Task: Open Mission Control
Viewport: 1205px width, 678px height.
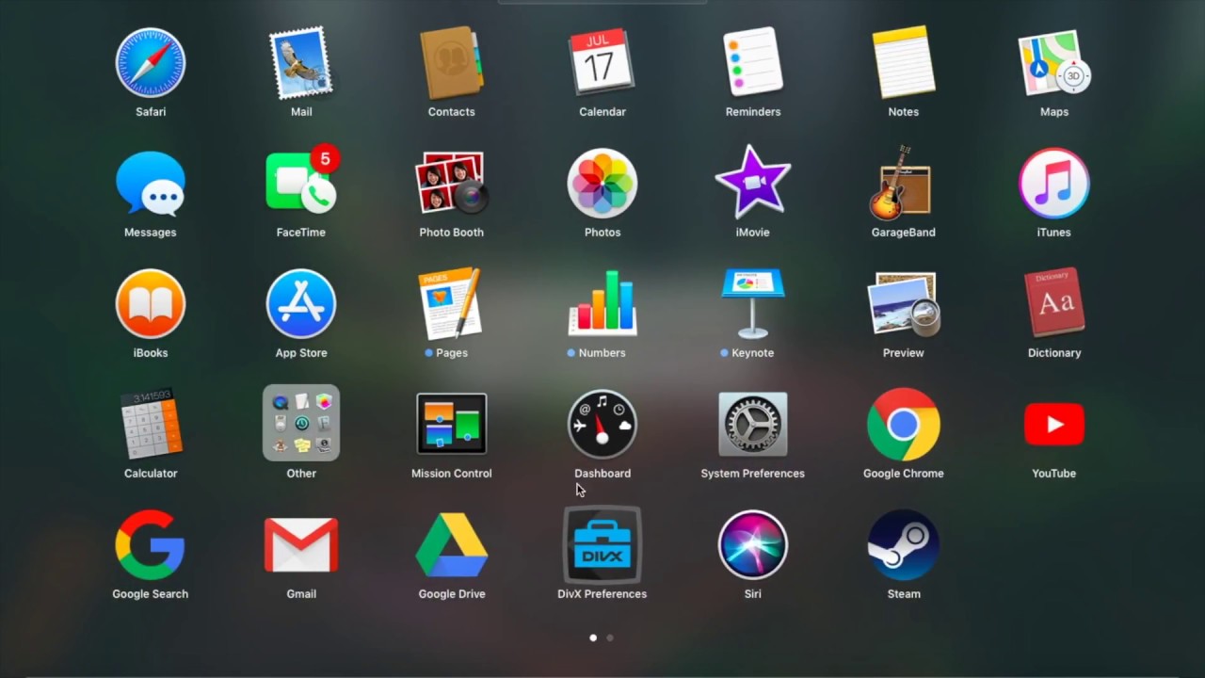Action: click(452, 423)
